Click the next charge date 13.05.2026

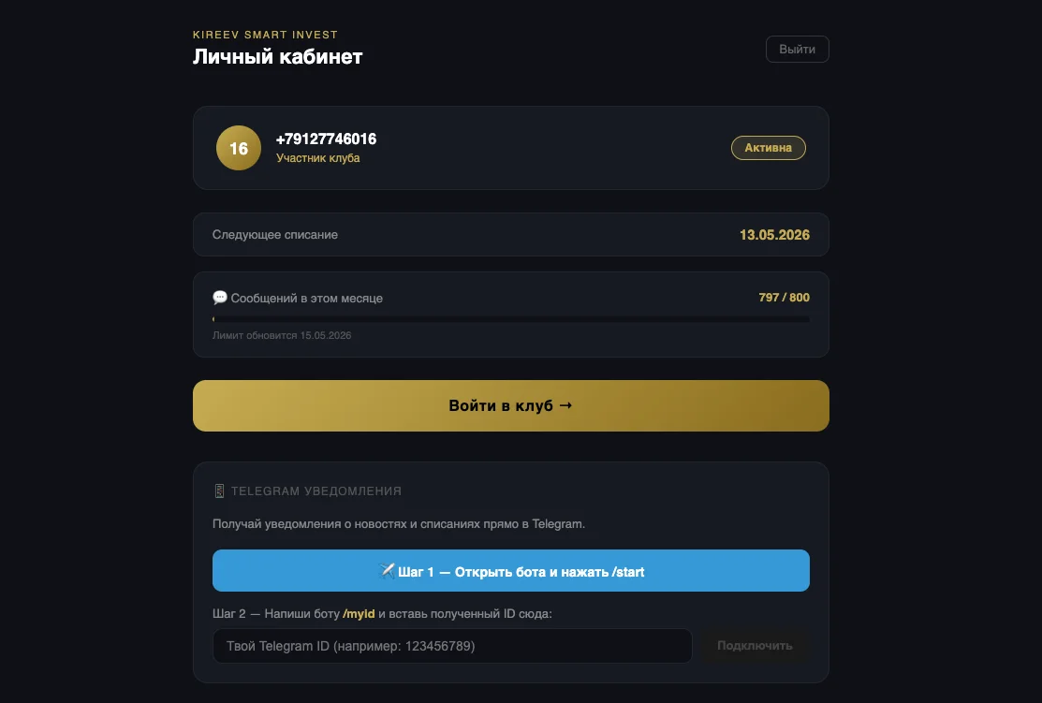774,235
